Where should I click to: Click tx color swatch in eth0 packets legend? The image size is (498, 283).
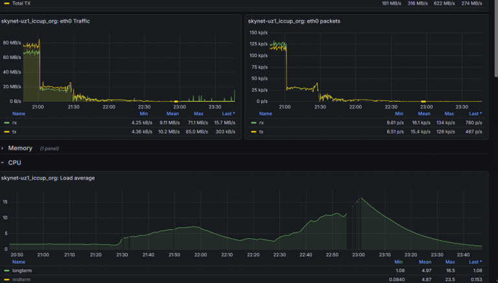coord(254,131)
